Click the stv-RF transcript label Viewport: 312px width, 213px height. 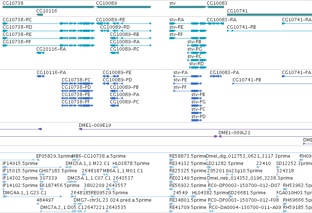click(176, 34)
